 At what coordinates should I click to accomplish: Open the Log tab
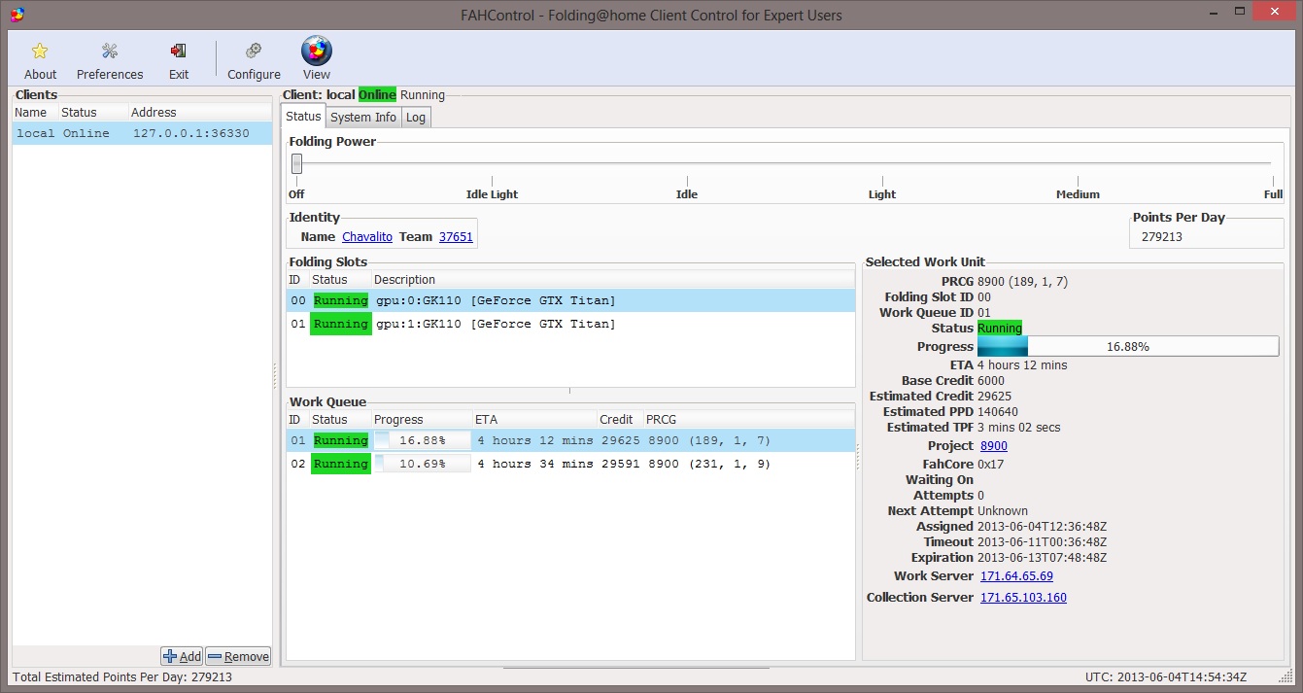click(x=416, y=118)
